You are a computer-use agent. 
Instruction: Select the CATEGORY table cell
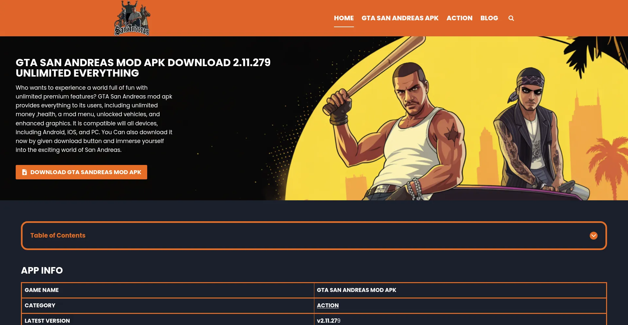168,305
